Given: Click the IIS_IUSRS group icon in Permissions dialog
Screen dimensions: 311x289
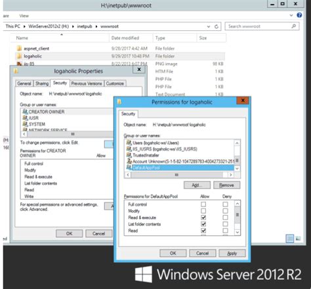Looking at the screenshot, I should [129, 149].
